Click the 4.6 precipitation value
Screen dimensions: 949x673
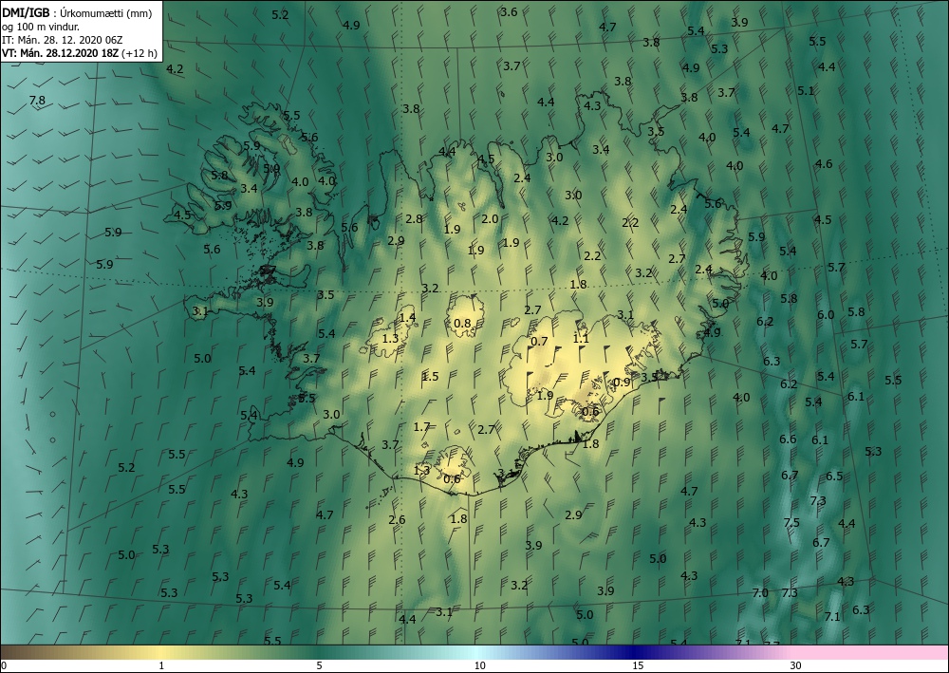824,164
